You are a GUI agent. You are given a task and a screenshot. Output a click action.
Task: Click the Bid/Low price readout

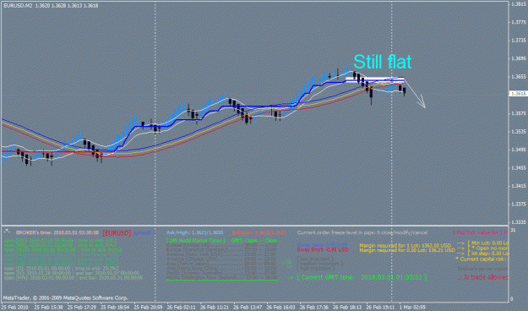pos(259,232)
